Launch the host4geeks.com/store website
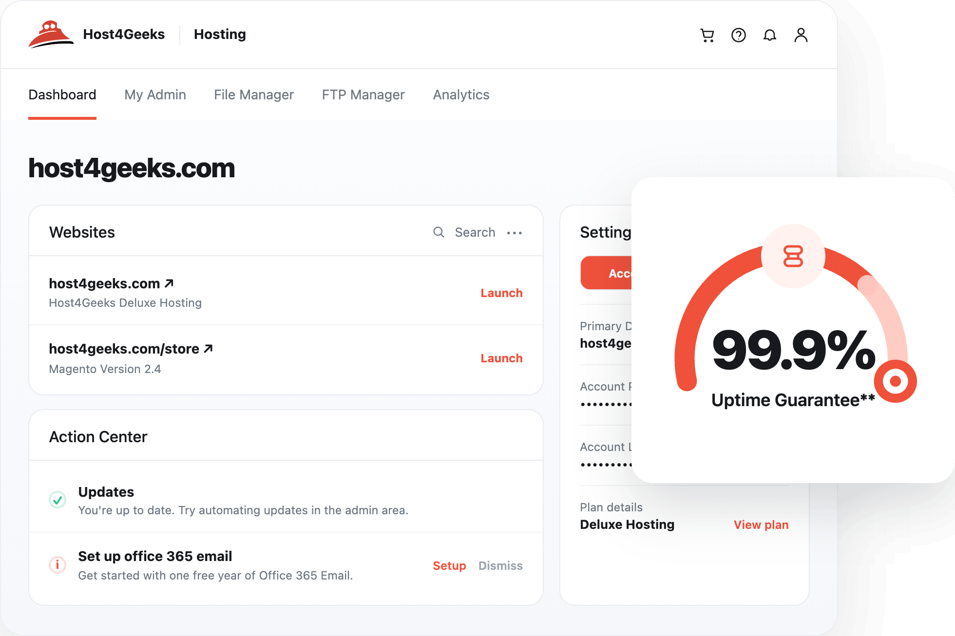 [x=502, y=358]
